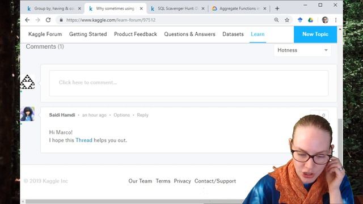Click the horizontal scrollbar at page bottom

tap(134, 202)
